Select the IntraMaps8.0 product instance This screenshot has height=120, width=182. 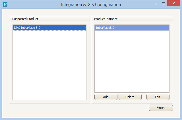point(132,28)
